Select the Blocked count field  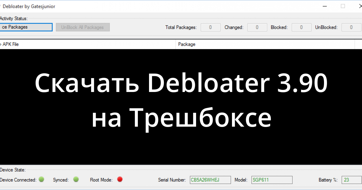coord(301,27)
